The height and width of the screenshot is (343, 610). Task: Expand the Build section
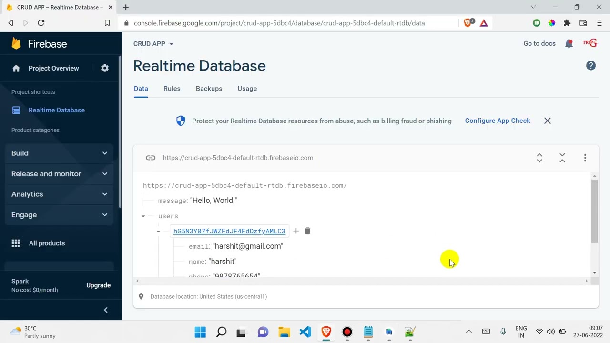click(59, 153)
